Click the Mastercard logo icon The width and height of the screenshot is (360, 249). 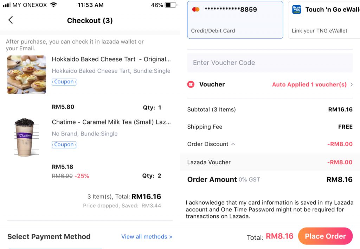pos(196,9)
